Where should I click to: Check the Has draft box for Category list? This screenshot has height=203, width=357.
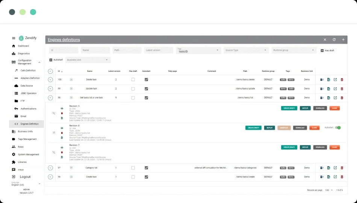pos(133,168)
